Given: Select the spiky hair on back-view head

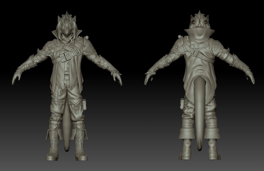Looking at the screenshot, I should [x=200, y=18].
